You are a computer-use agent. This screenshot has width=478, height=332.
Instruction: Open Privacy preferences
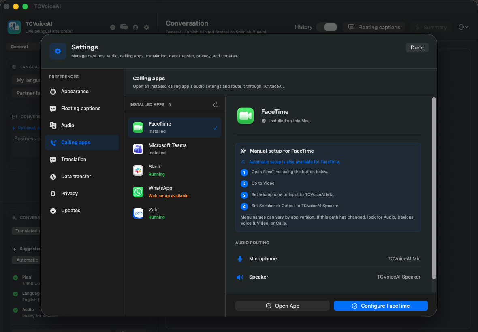coord(82,194)
